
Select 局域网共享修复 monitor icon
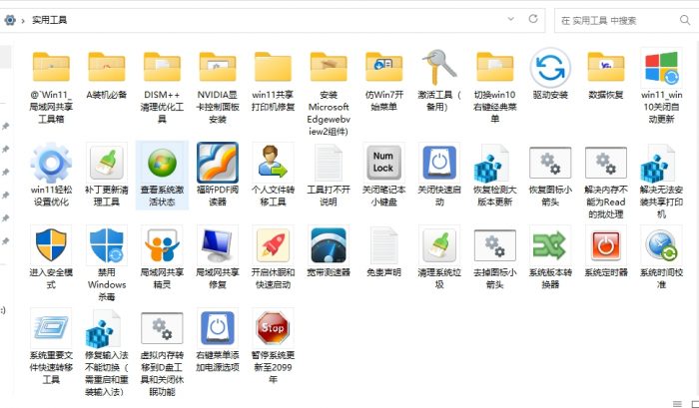click(x=218, y=245)
